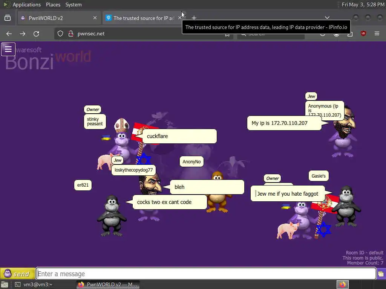The height and width of the screenshot is (289, 386).
Task: Click the pwnsec.net address bar
Action: tap(143, 33)
